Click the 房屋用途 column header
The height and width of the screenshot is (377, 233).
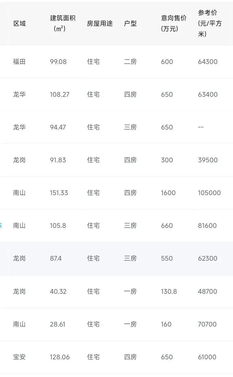pos(100,23)
